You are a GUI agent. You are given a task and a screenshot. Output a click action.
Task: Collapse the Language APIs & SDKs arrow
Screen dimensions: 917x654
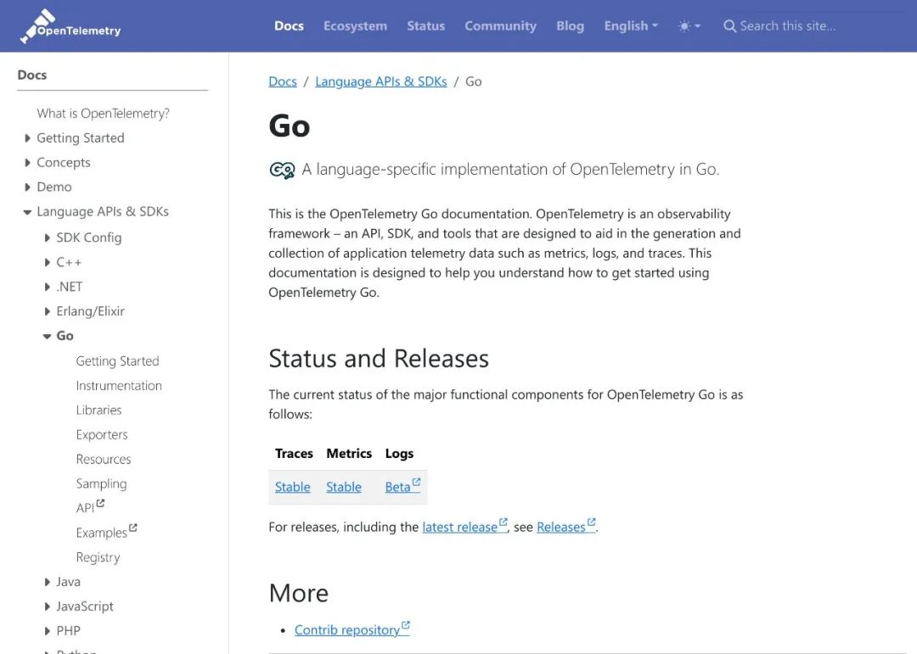pyautogui.click(x=27, y=212)
